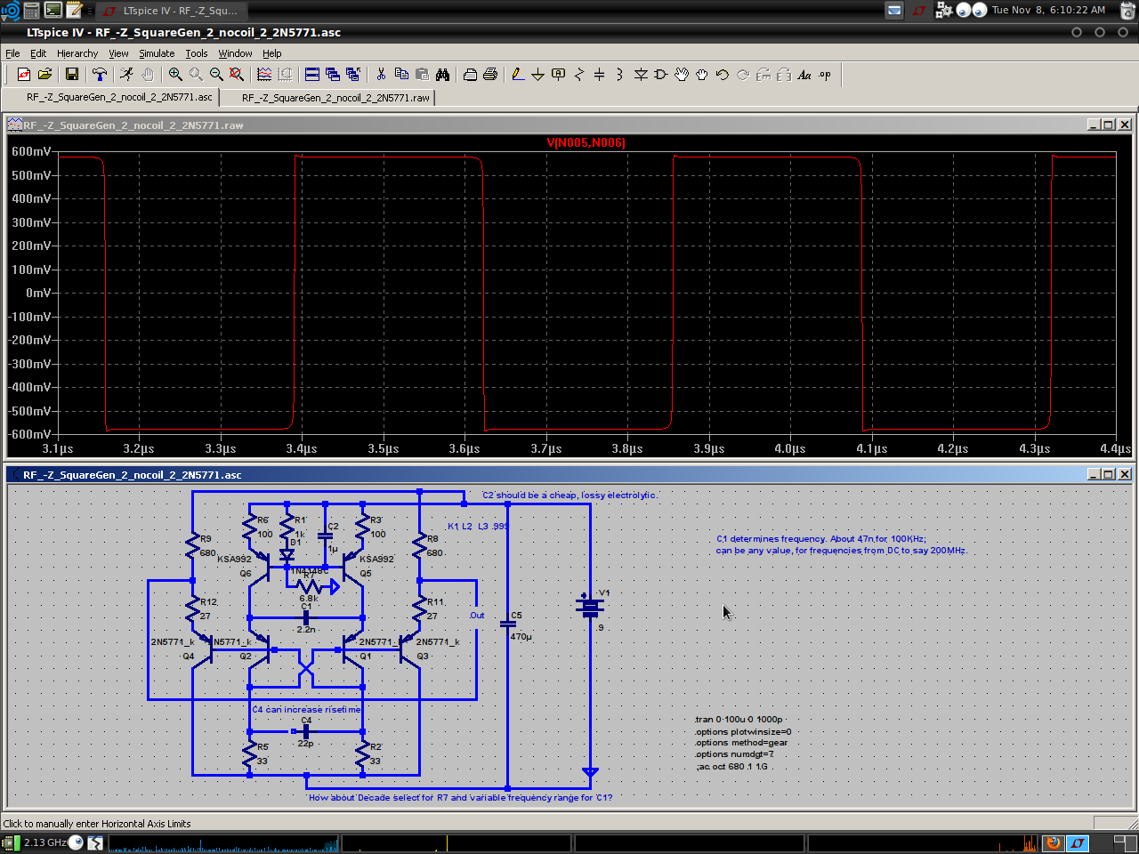Select the Label Net tool
The height and width of the screenshot is (854, 1139).
[x=558, y=75]
